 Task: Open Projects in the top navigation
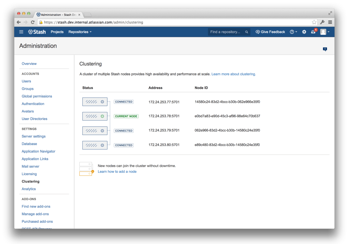click(57, 32)
